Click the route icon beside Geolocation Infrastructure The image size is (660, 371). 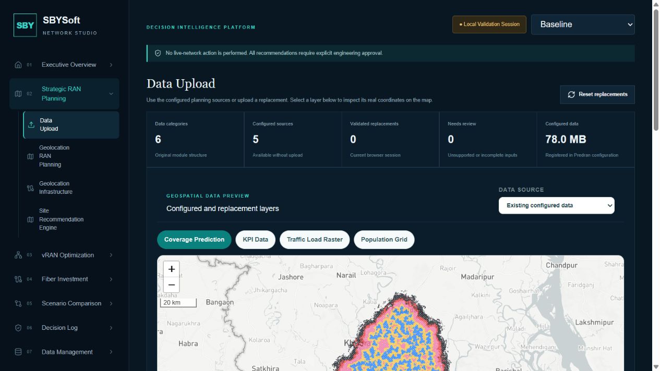(x=30, y=188)
